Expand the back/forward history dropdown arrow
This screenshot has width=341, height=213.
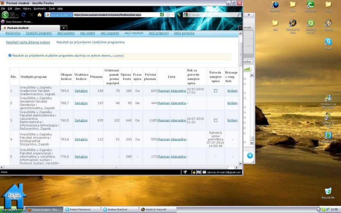coord(17,15)
